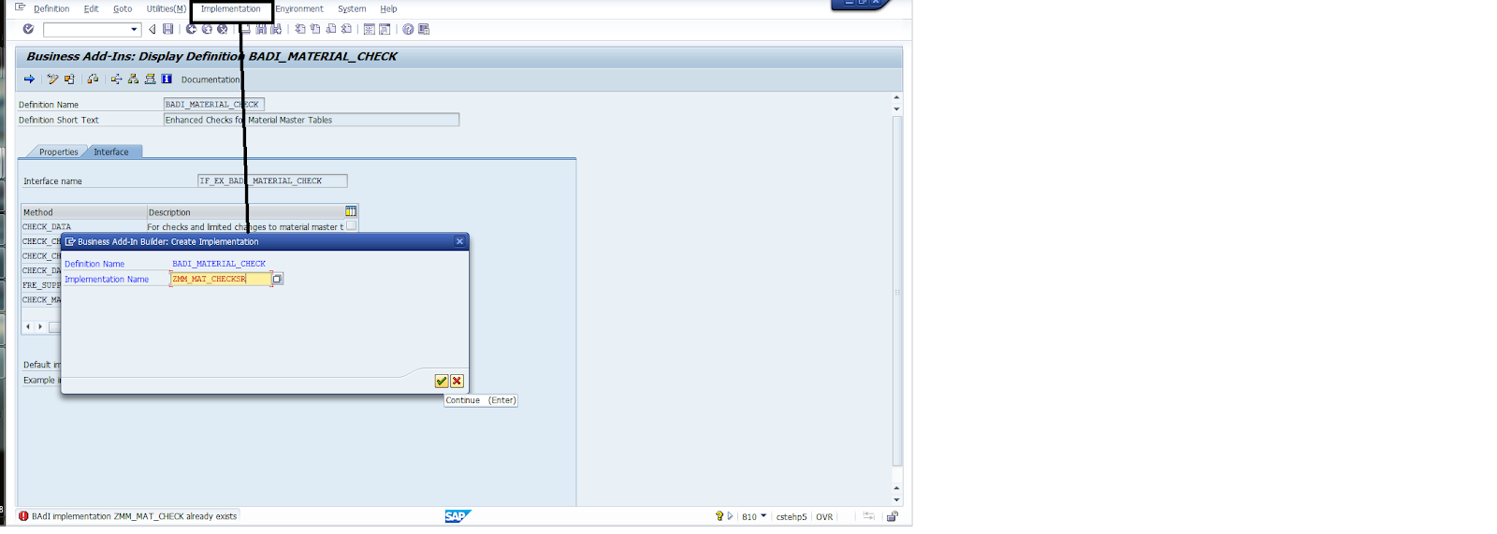Expand the status bar triangle arrow
The width and height of the screenshot is (1497, 534).
730,516
